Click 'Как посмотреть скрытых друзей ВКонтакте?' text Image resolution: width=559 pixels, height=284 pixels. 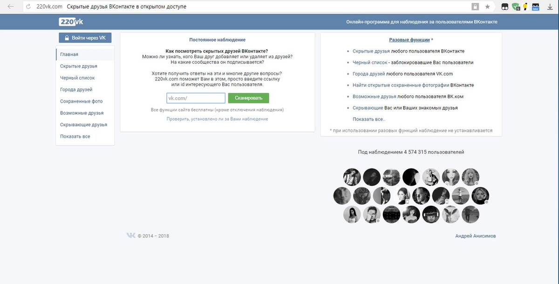217,51
